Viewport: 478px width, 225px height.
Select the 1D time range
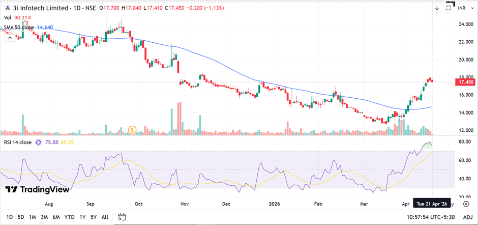[9, 217]
